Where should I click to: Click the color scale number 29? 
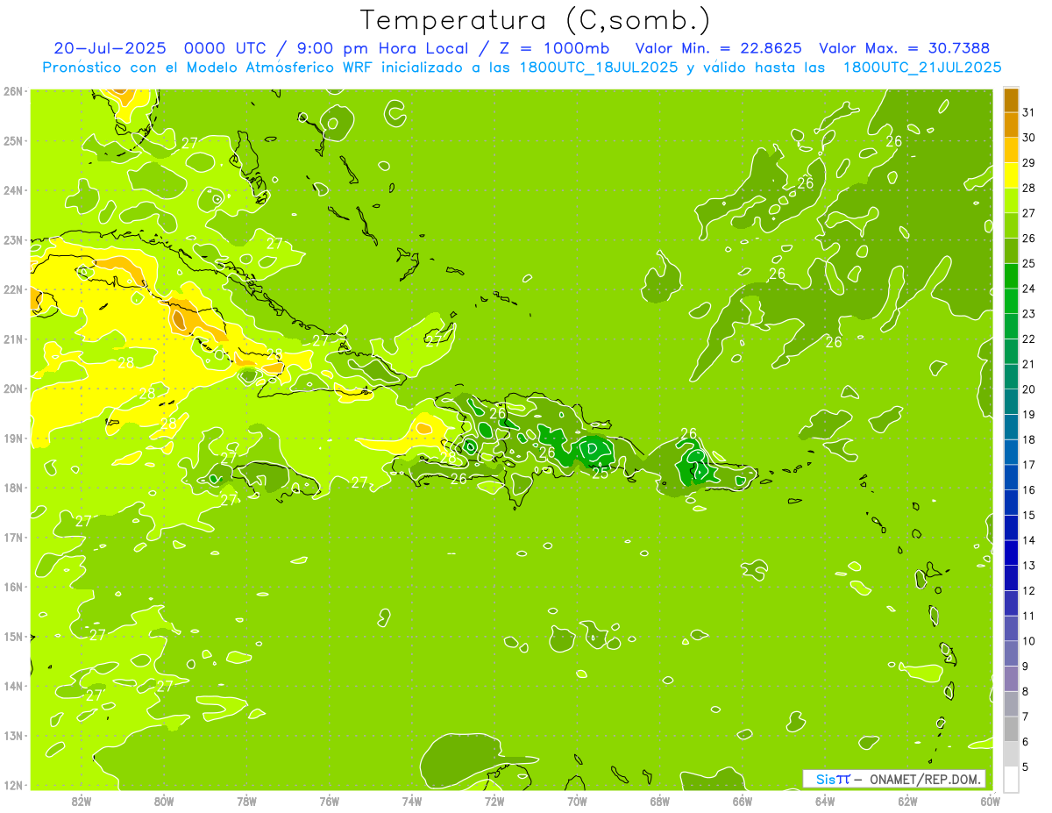pyautogui.click(x=1029, y=163)
